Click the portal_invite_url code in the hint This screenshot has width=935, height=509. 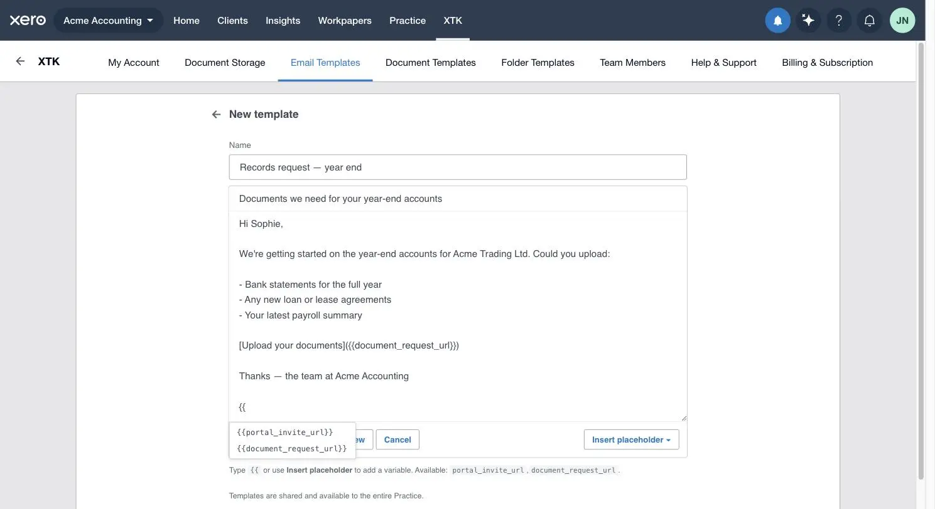click(x=488, y=470)
